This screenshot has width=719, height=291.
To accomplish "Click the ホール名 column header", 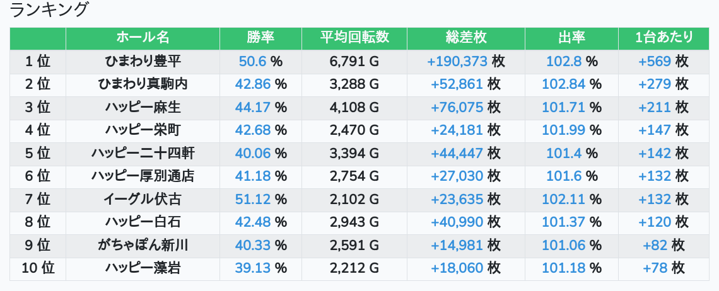I will 143,38.
